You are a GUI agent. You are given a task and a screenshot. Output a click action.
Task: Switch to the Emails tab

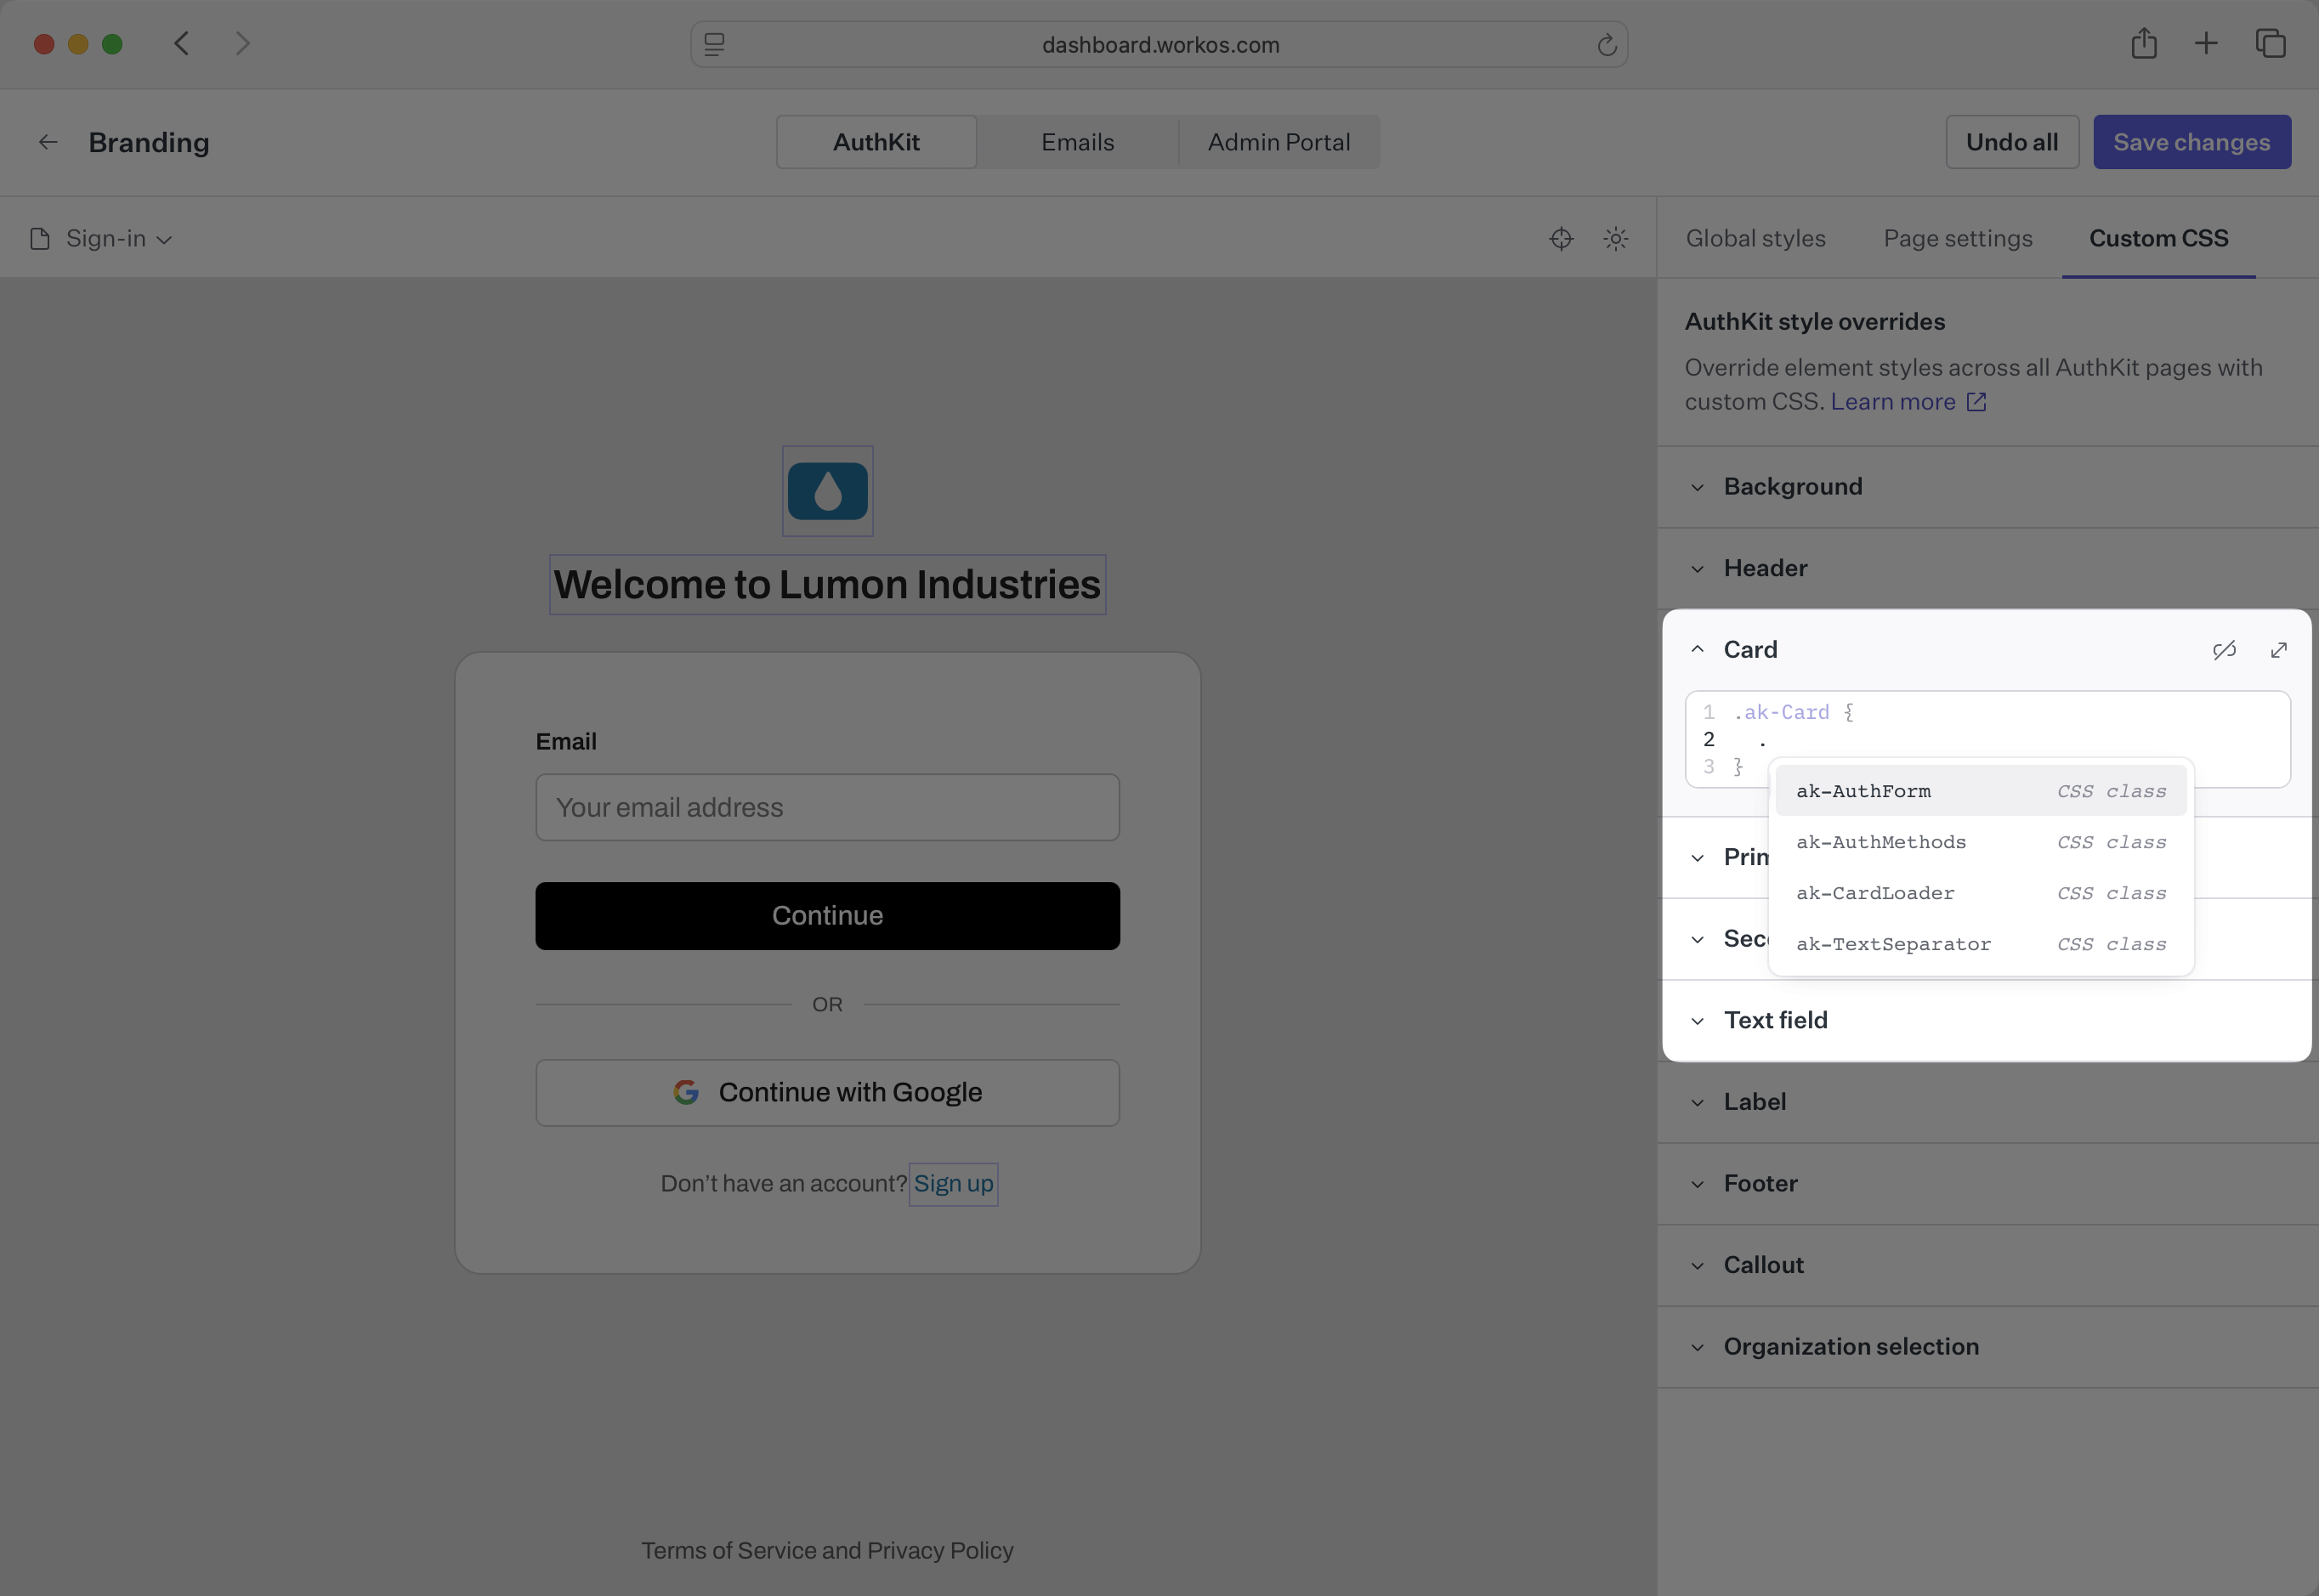pos(1077,142)
